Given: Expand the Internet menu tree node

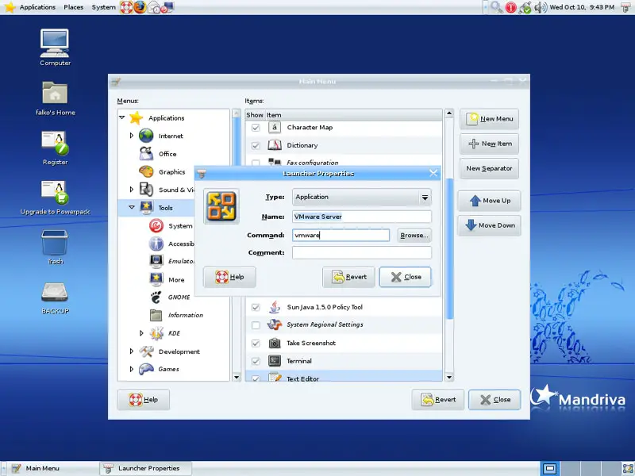Looking at the screenshot, I should click(x=132, y=136).
